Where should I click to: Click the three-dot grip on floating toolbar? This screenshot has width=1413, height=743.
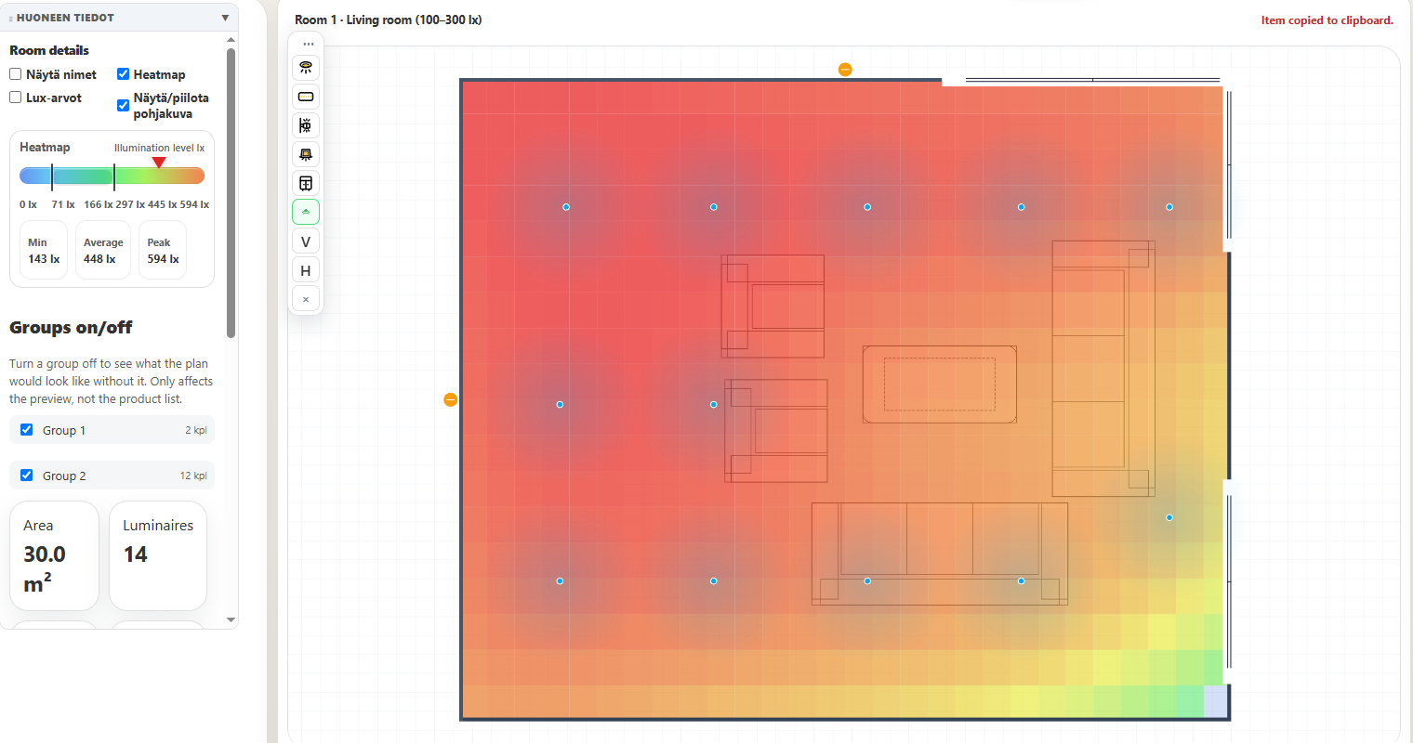click(x=309, y=44)
